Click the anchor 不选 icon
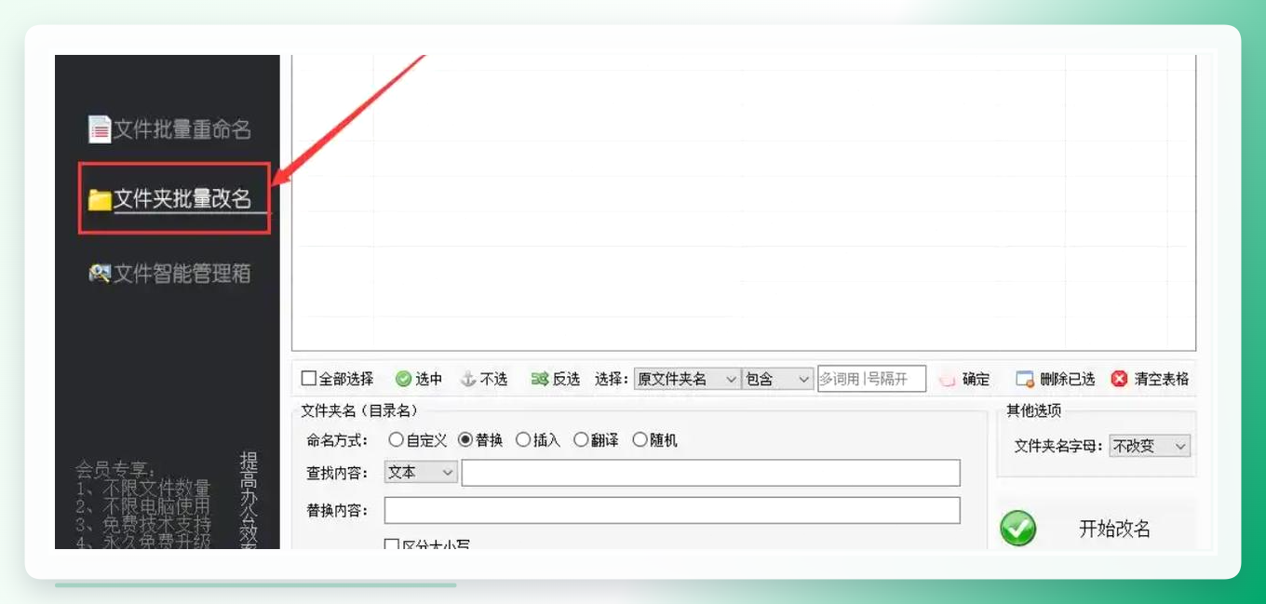This screenshot has height=604, width=1266. click(468, 379)
